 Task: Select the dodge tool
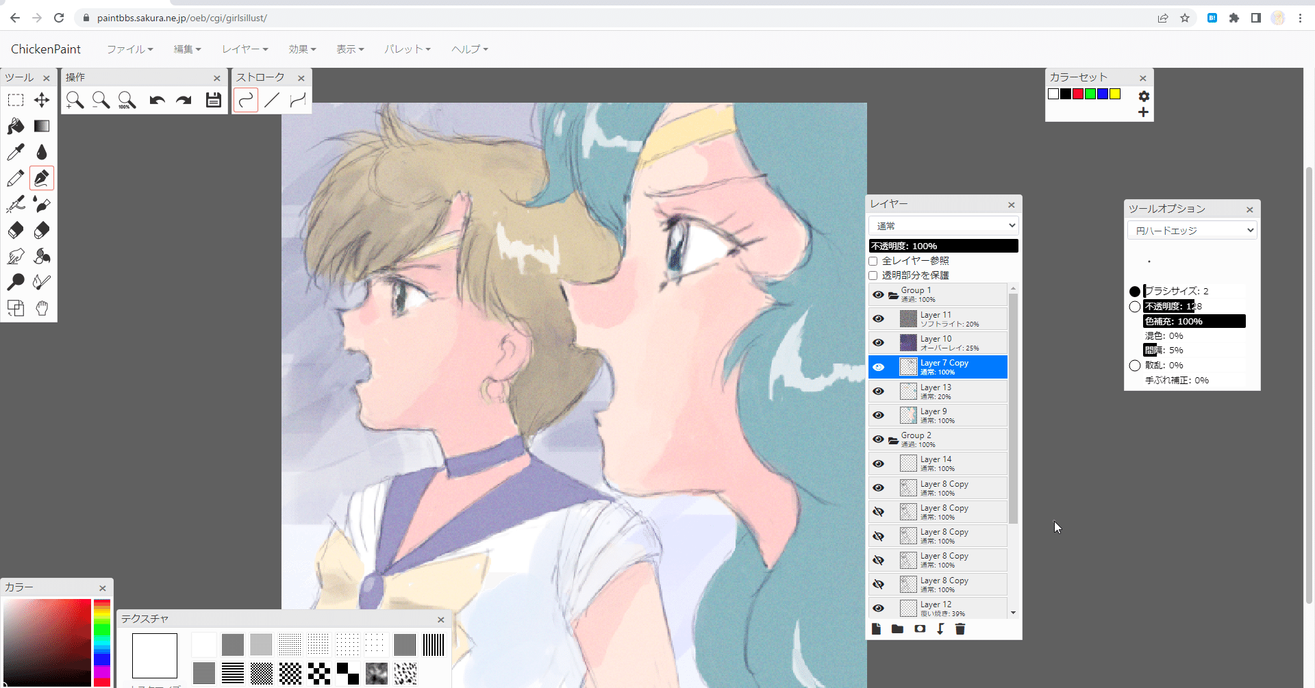[x=16, y=282]
